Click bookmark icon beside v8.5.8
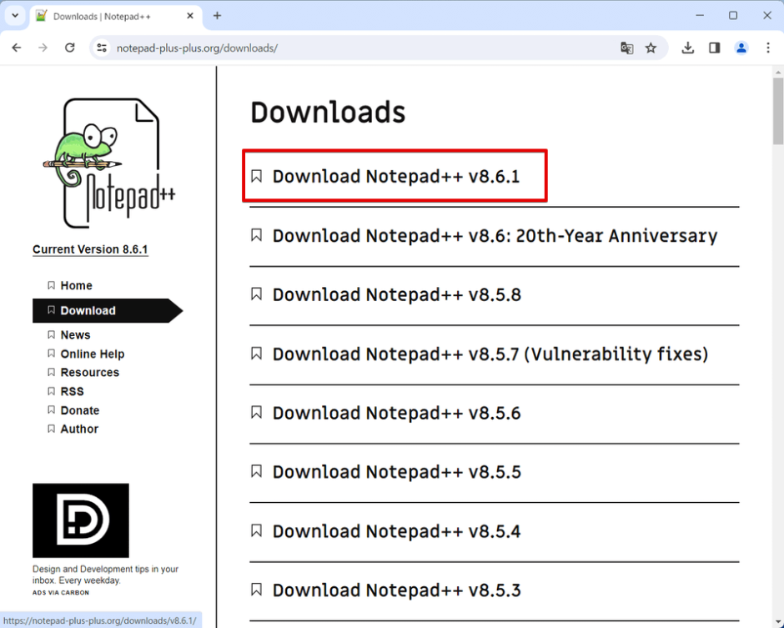This screenshot has height=628, width=784. pyautogui.click(x=257, y=294)
